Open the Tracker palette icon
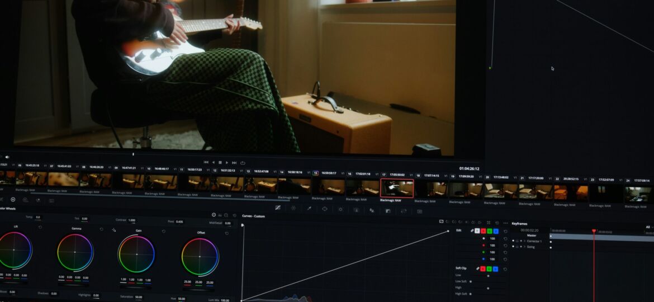 point(340,209)
